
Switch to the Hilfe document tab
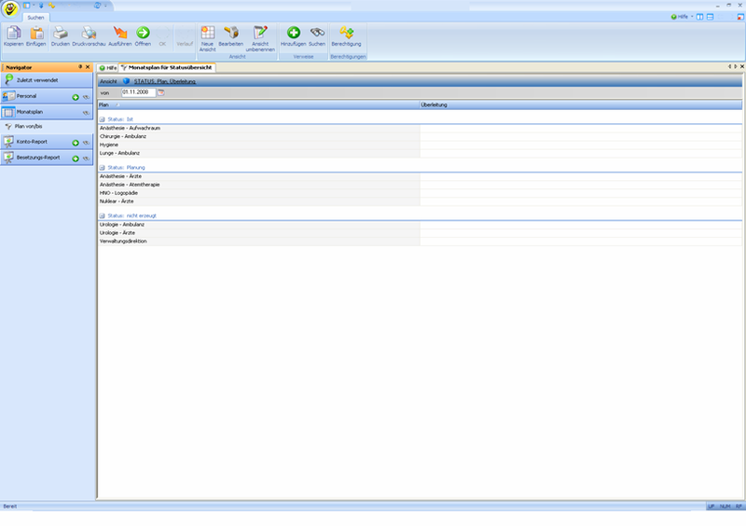point(108,68)
